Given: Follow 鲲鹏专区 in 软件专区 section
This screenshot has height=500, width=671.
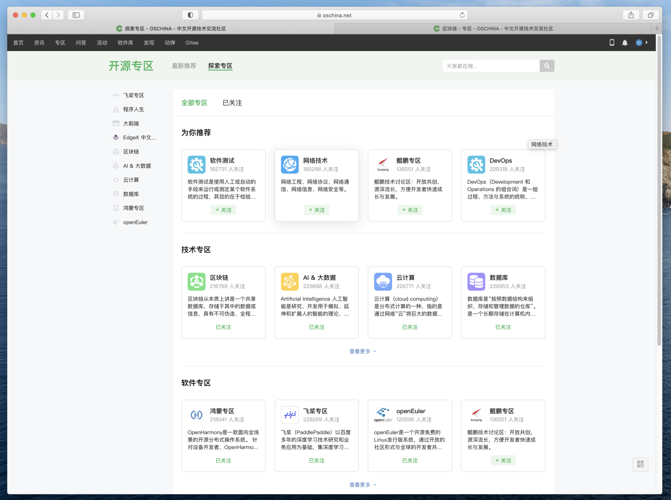Looking at the screenshot, I should (x=503, y=461).
